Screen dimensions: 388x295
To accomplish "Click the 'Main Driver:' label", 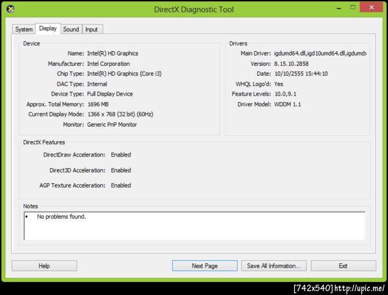I will (256, 53).
